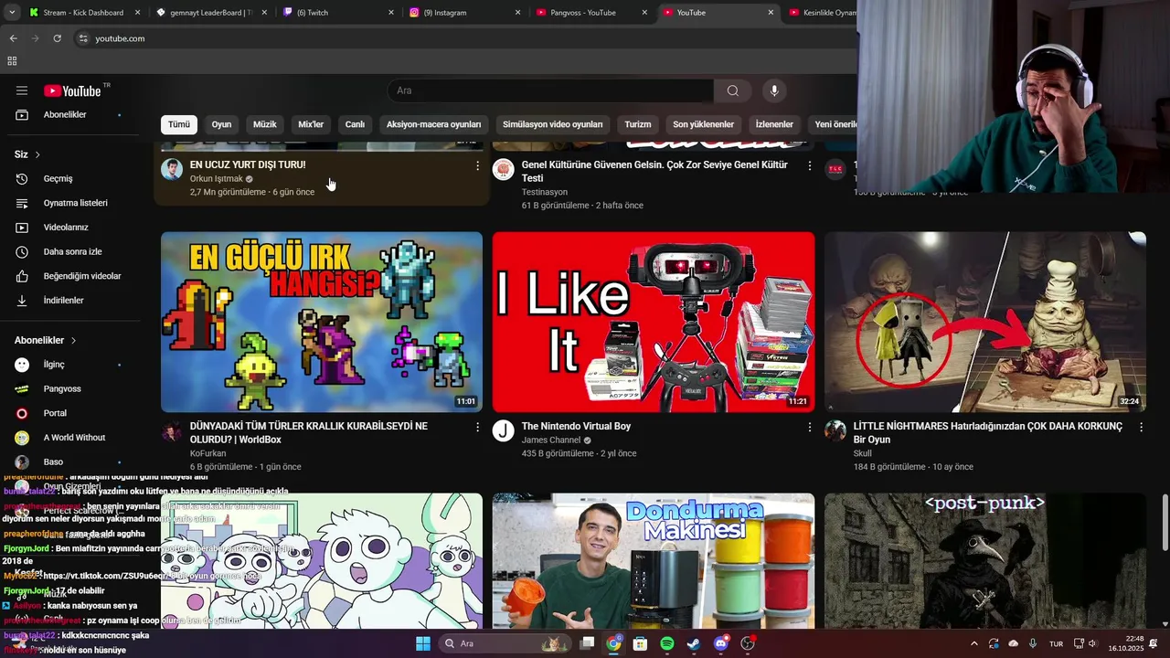Go back with the browser back arrow

(x=14, y=38)
